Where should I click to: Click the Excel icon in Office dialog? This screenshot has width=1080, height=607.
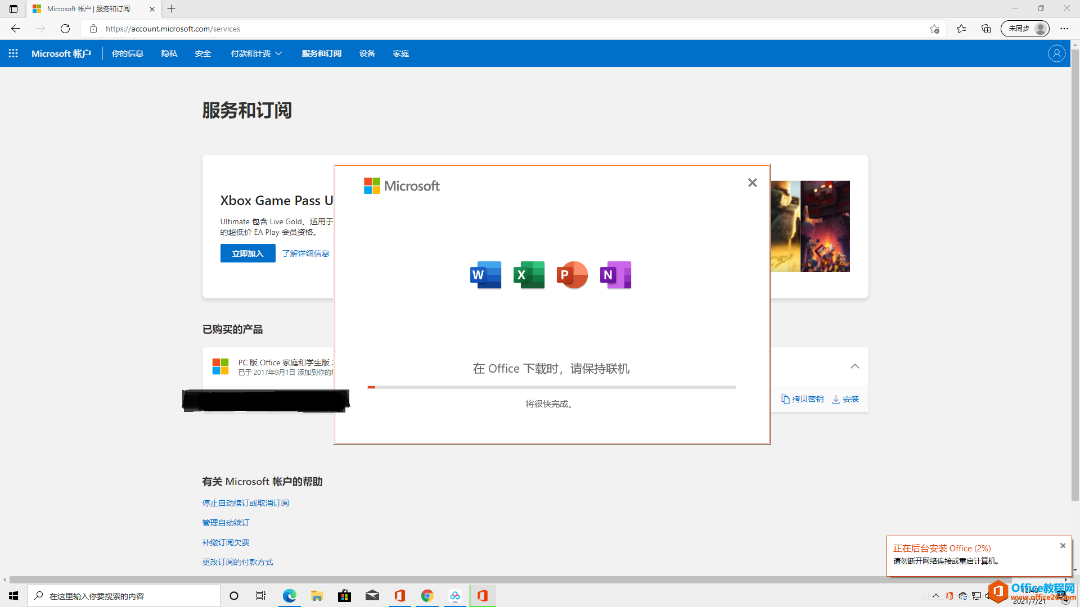(528, 275)
